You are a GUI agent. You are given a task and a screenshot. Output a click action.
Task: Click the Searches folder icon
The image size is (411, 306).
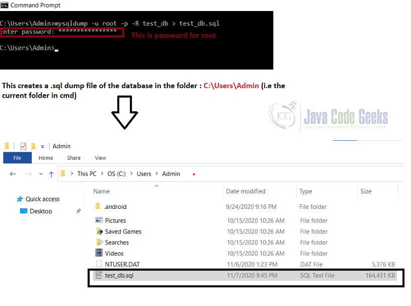(99, 242)
